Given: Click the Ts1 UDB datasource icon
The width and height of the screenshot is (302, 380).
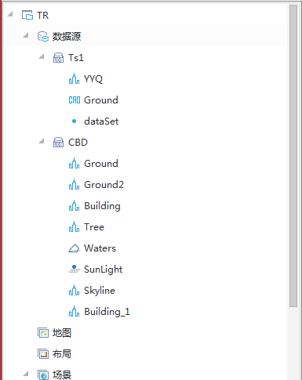Looking at the screenshot, I should pos(58,58).
